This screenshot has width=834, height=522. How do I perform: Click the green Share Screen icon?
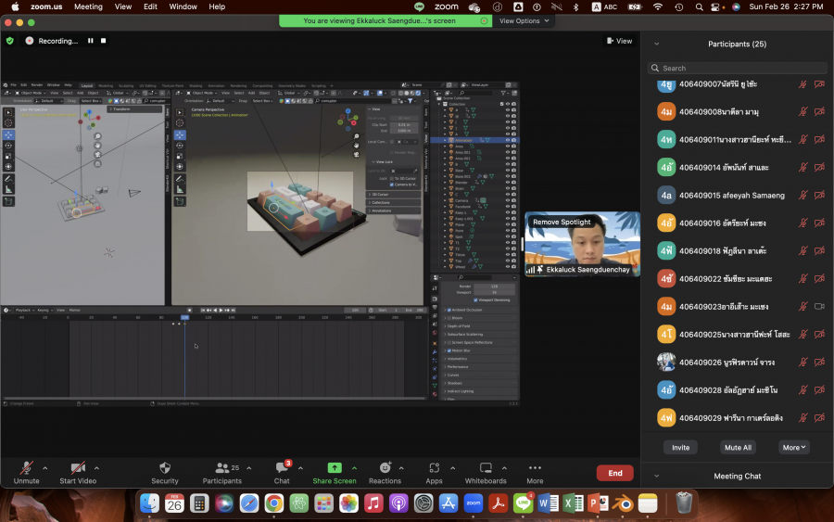335,469
